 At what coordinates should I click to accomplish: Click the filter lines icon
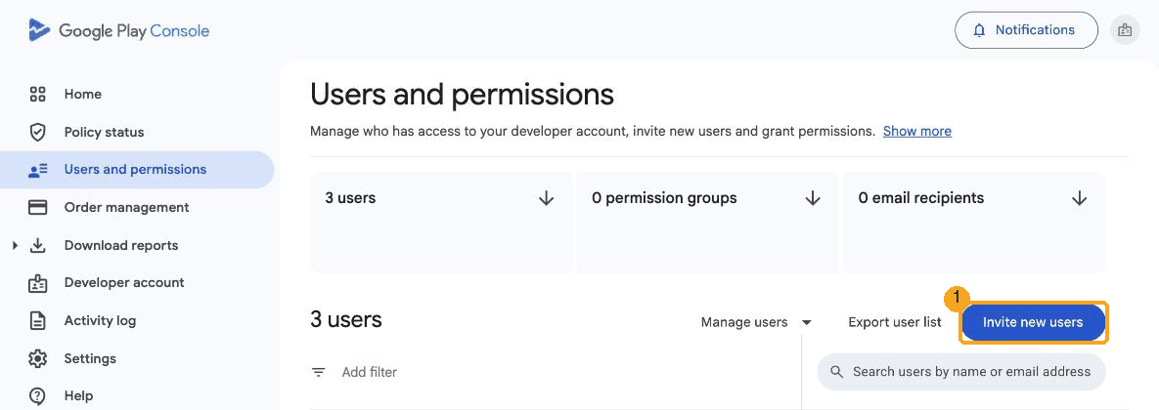point(319,372)
